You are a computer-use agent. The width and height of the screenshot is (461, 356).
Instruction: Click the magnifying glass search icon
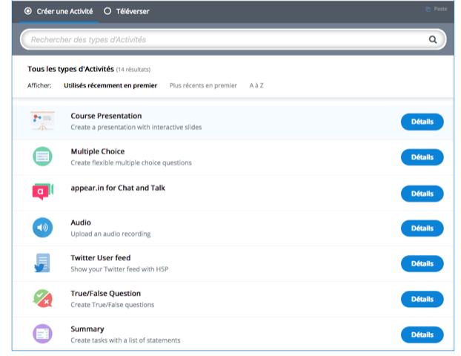[x=433, y=39]
